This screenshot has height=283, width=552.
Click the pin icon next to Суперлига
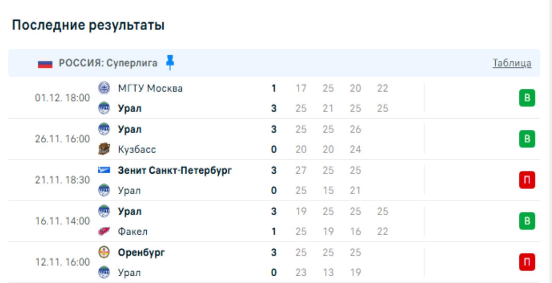pyautogui.click(x=170, y=63)
